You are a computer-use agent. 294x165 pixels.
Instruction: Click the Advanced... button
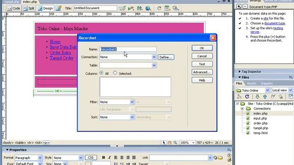[202, 72]
